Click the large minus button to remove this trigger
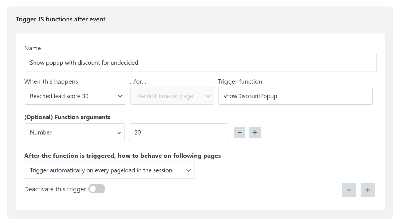This screenshot has height=223, width=398. pyautogui.click(x=349, y=190)
